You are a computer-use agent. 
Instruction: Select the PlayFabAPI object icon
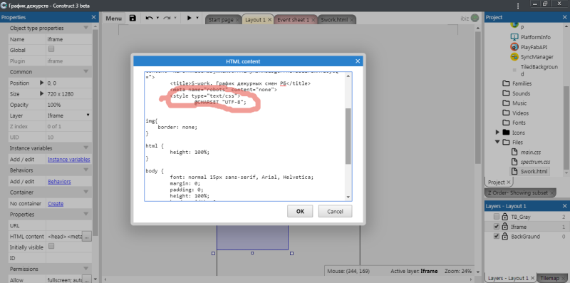coord(514,47)
